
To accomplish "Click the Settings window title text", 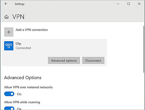I will click(19, 4).
